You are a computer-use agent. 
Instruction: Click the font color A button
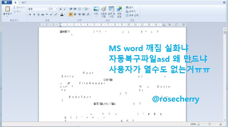point(62,14)
